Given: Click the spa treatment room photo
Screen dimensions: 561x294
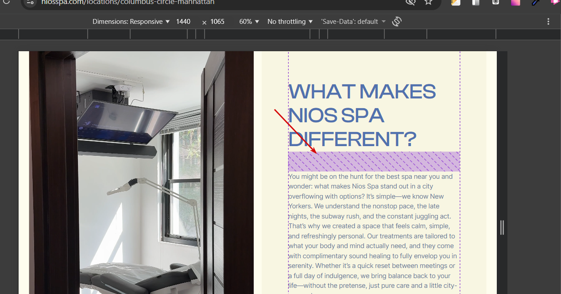Looking at the screenshot, I should point(141,173).
